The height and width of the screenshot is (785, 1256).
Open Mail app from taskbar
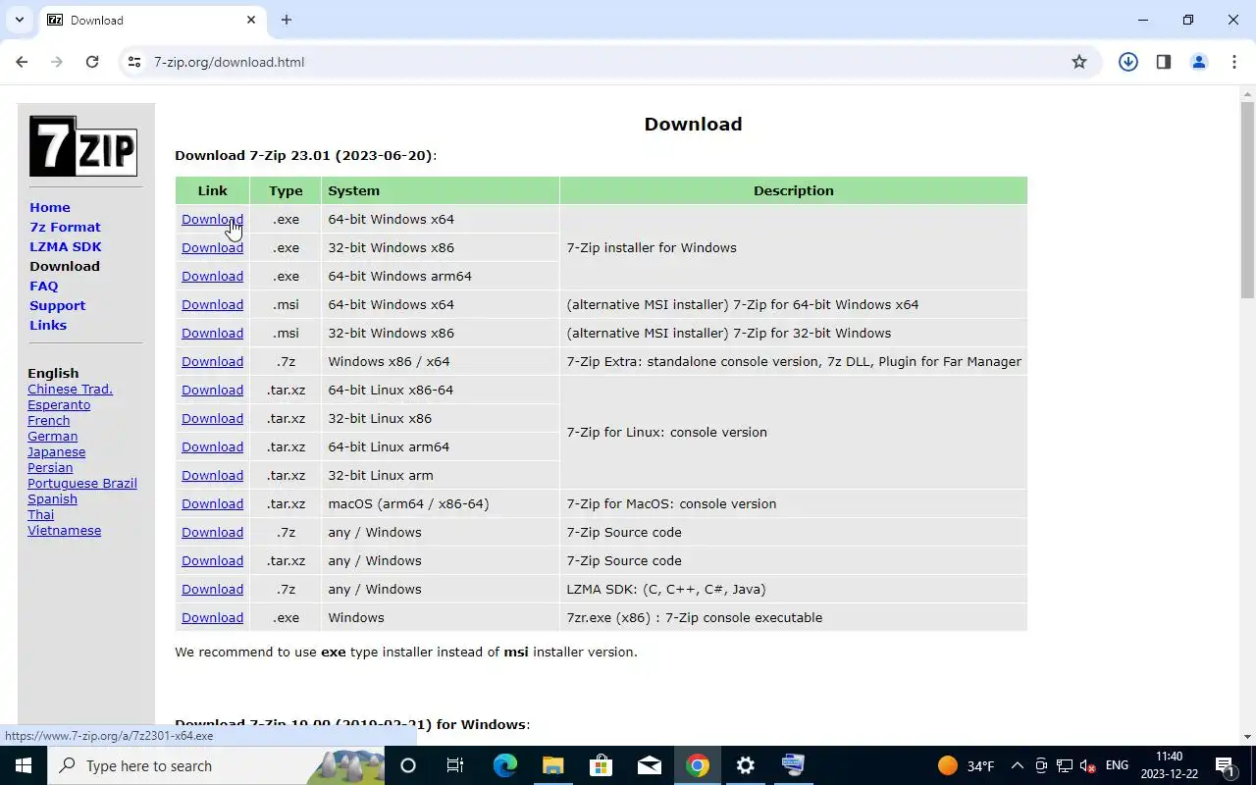[649, 765]
